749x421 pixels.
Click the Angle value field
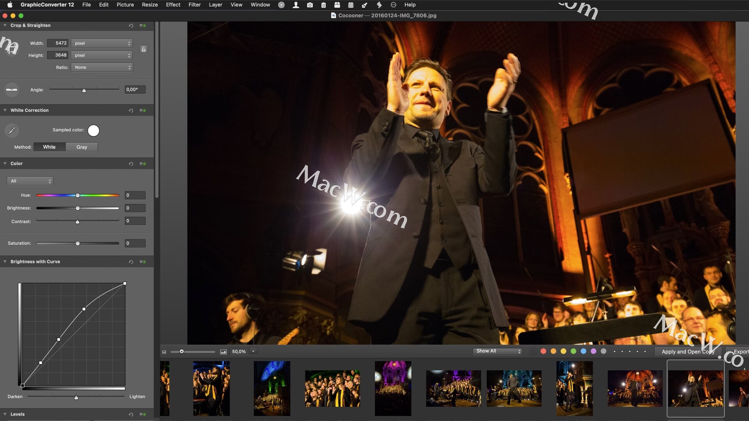point(135,90)
